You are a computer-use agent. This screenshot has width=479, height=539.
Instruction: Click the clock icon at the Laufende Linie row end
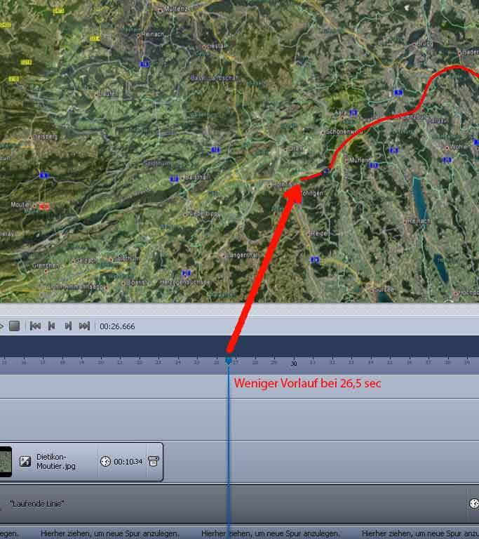pos(474,504)
